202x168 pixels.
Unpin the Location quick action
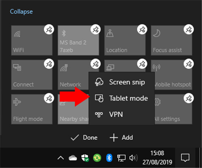(142, 29)
